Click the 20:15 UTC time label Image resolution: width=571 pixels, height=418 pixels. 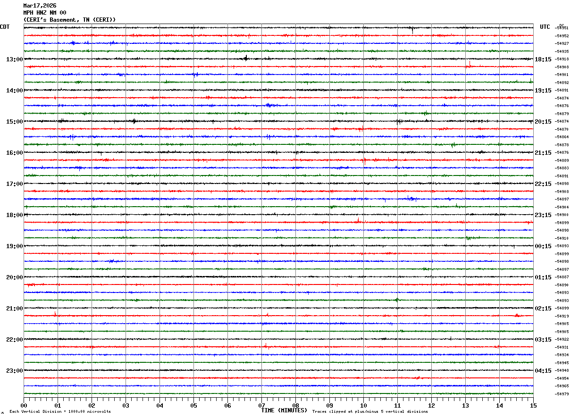[x=543, y=122]
